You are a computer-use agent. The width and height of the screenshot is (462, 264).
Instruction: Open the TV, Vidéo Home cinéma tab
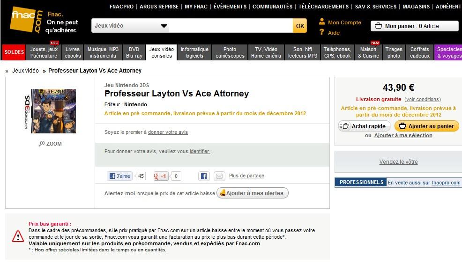point(266,52)
